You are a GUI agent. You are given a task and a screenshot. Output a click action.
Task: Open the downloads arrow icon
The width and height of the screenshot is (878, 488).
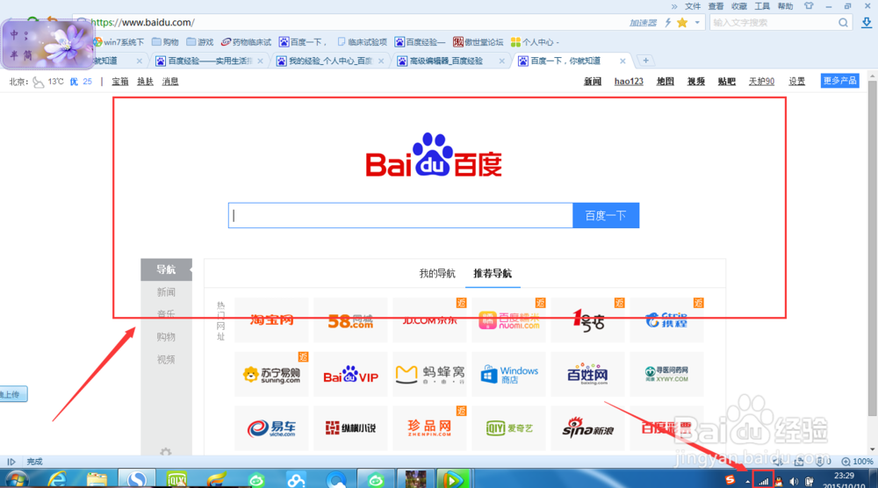tap(867, 23)
